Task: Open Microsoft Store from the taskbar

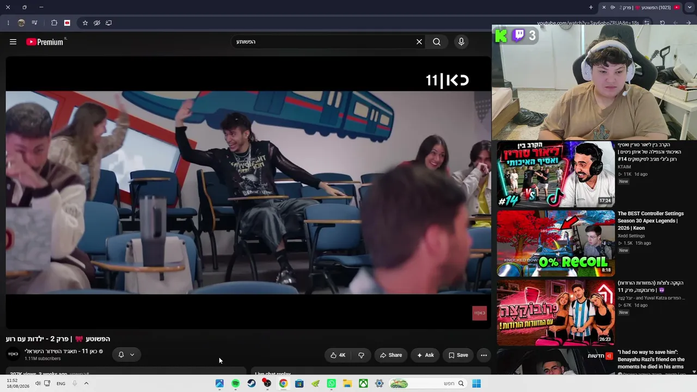Action: tap(299, 383)
